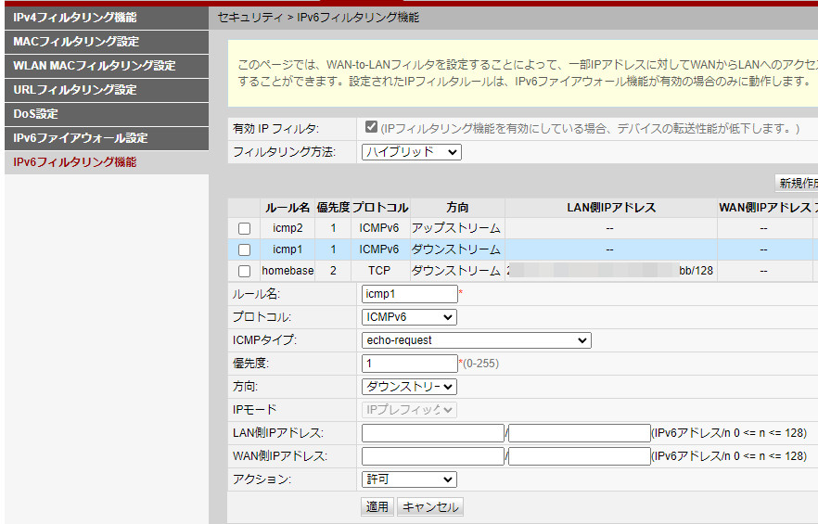Open プロトコル dropdown showing ICMPv6
The width and height of the screenshot is (818, 524).
[x=409, y=317]
